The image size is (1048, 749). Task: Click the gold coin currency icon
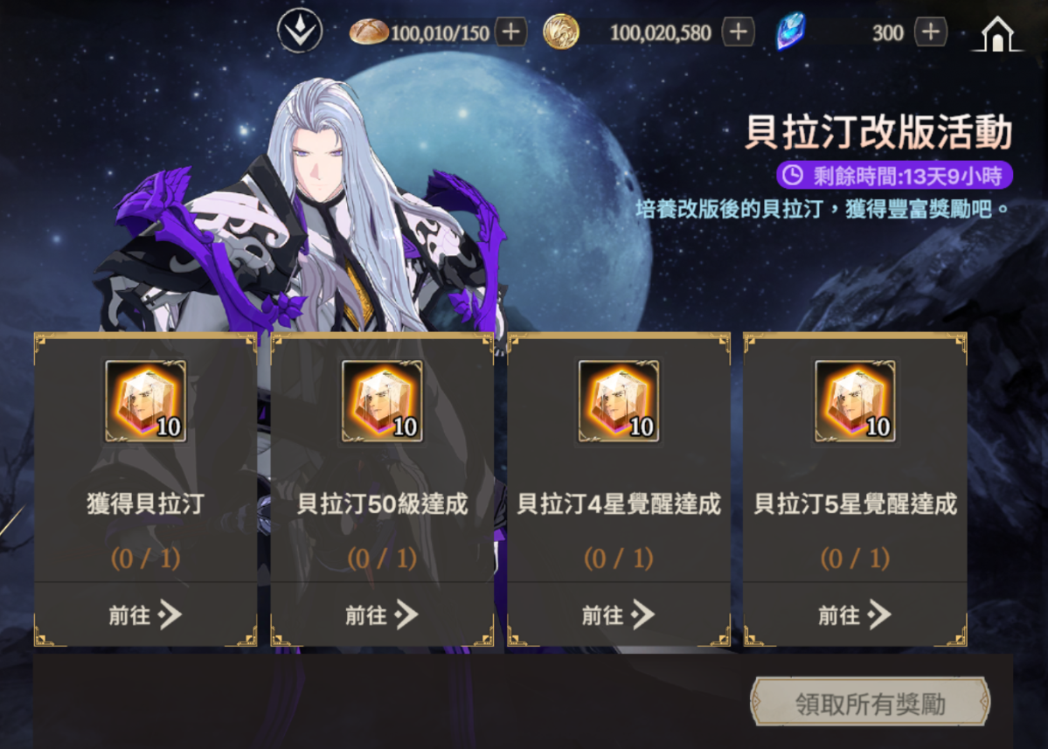coord(561,32)
